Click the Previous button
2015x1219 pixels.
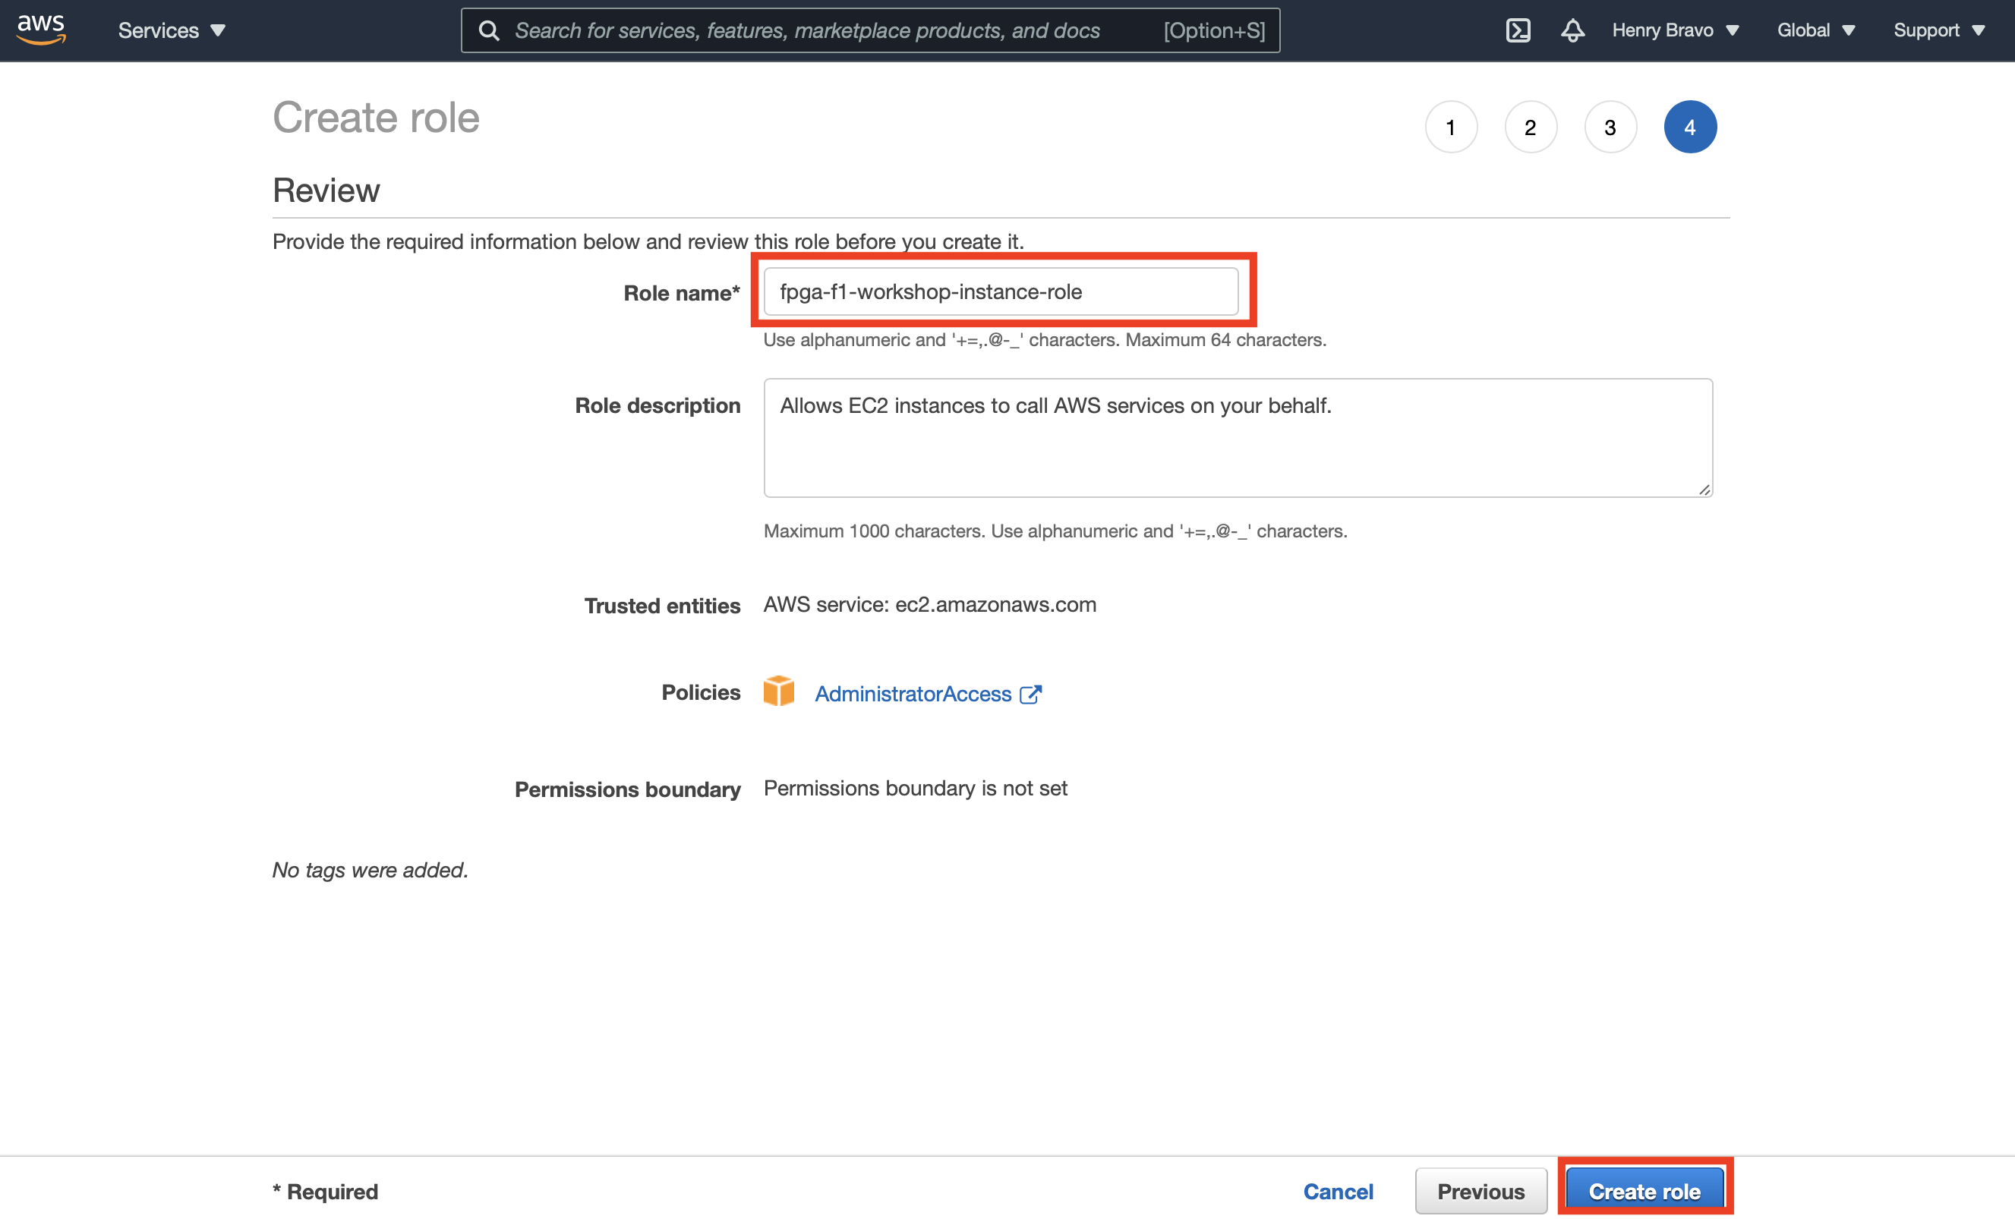[x=1481, y=1191]
